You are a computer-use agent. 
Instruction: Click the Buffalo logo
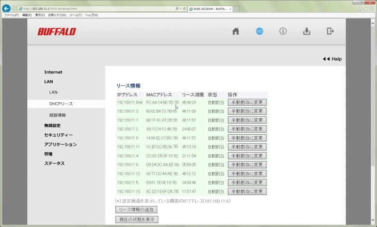57,32
